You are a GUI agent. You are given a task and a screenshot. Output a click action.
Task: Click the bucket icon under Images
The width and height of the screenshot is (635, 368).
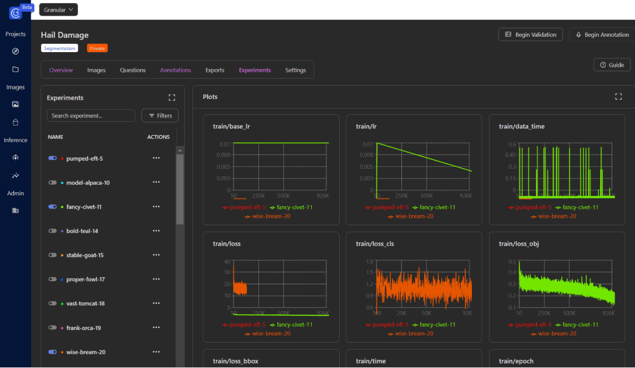pos(15,122)
